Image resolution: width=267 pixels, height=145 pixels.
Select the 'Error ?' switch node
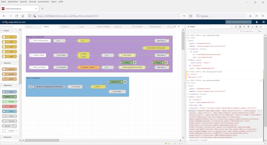point(98,87)
